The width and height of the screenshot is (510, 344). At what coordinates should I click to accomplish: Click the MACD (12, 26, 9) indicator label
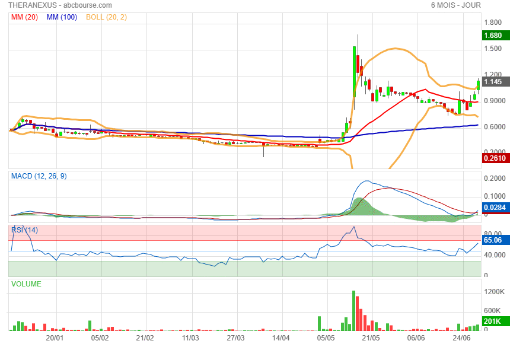coord(39,176)
